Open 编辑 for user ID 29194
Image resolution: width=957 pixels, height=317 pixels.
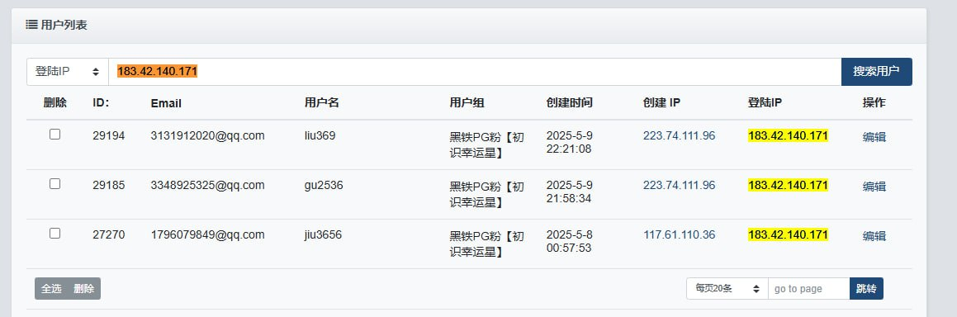click(874, 137)
